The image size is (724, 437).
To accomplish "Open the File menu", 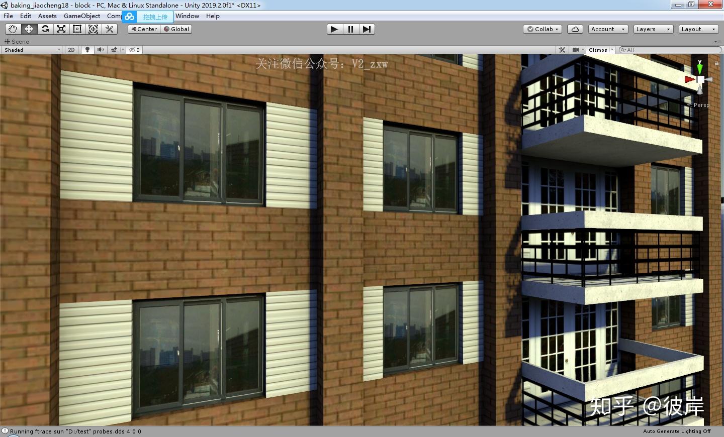I will pyautogui.click(x=8, y=16).
